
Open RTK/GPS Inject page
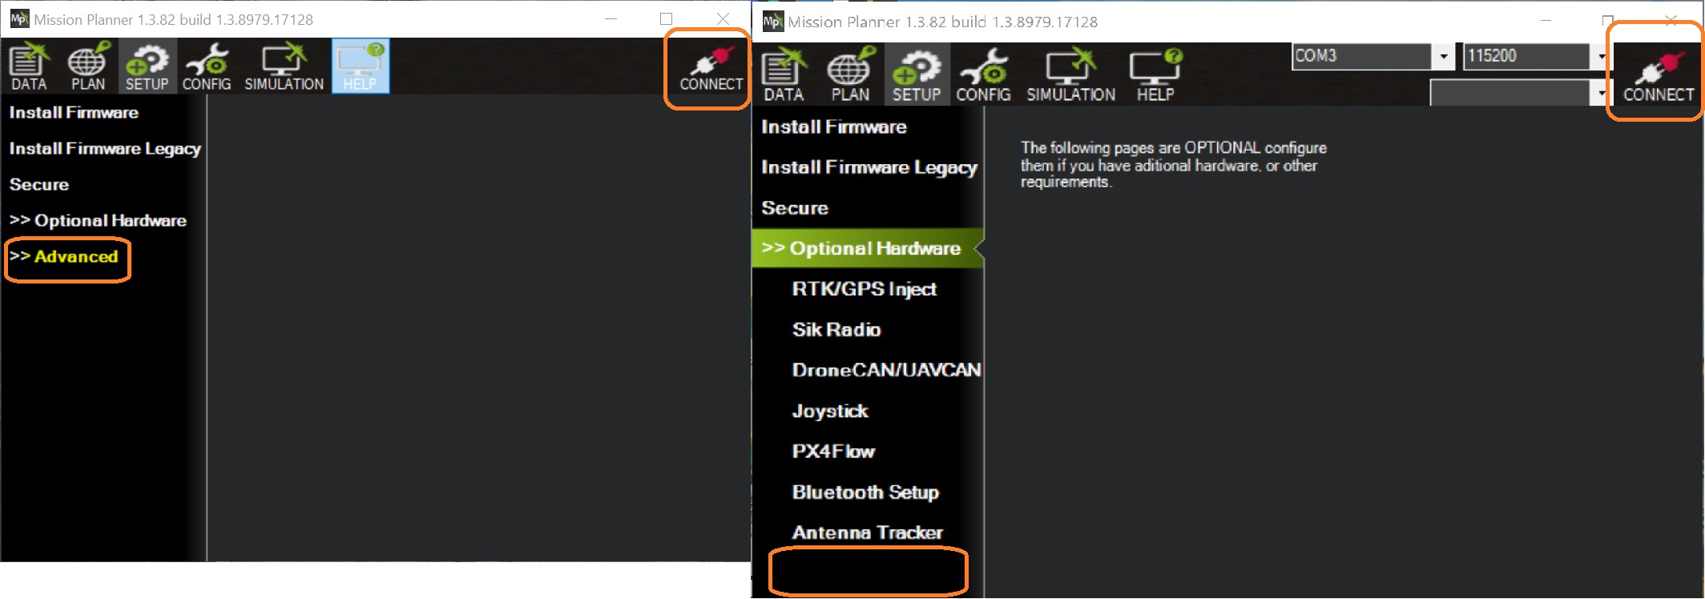pyautogui.click(x=864, y=289)
